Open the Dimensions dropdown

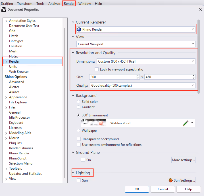click(x=146, y=61)
